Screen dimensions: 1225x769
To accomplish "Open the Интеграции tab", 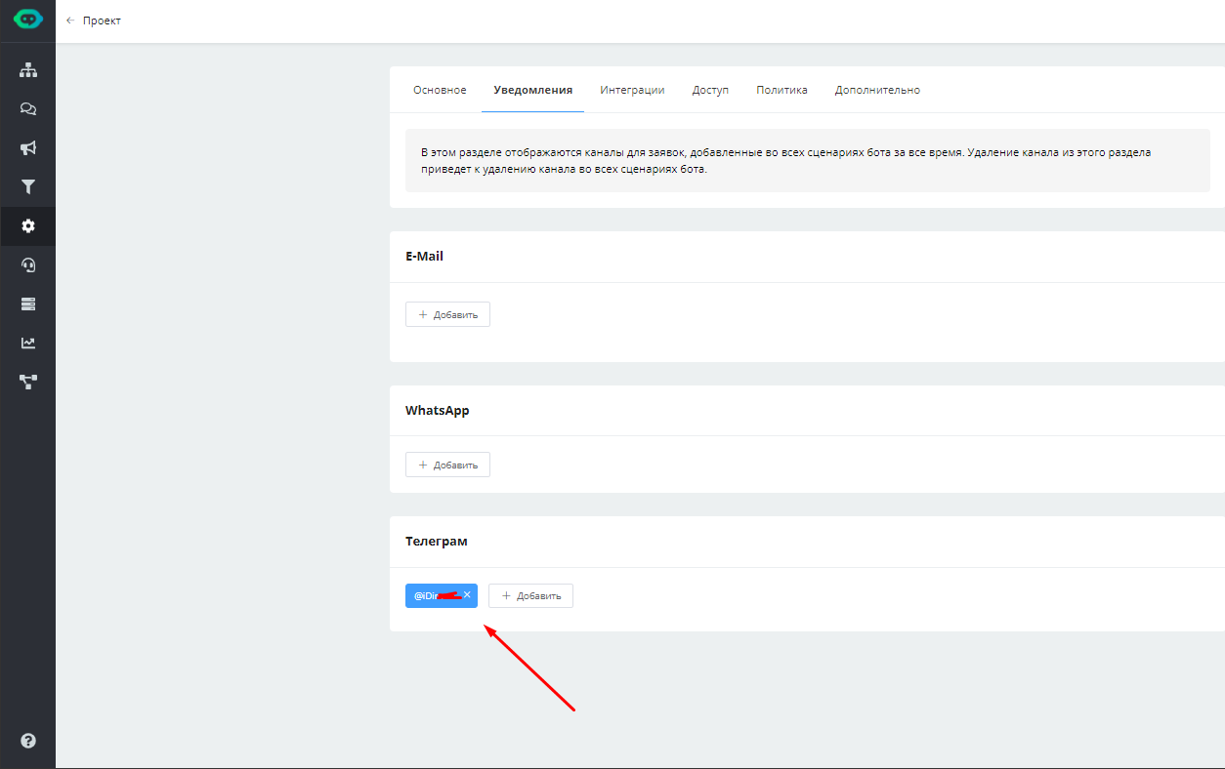I will pyautogui.click(x=632, y=90).
